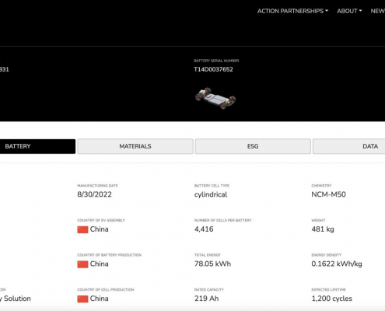Click the 78.05 kWh total energy value
Image resolution: width=385 pixels, height=311 pixels.
coord(212,264)
